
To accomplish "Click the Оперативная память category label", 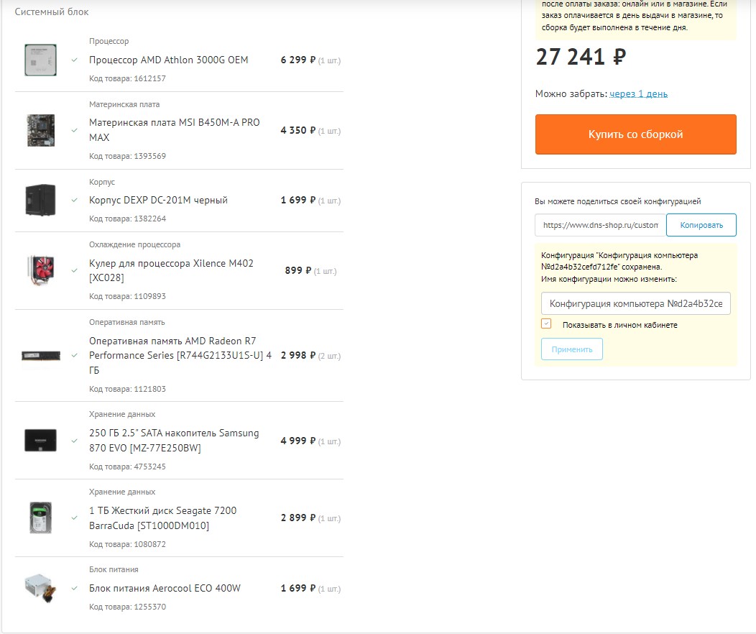I will click(126, 322).
